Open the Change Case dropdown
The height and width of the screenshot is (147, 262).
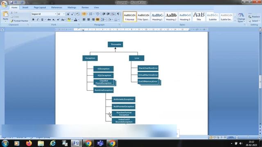[x=63, y=20]
